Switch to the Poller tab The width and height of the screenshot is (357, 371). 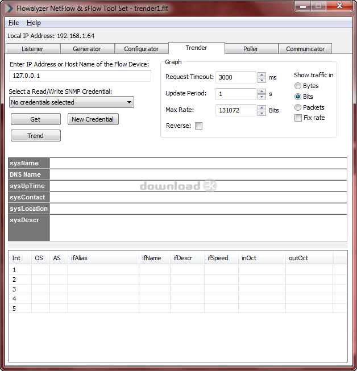(251, 49)
